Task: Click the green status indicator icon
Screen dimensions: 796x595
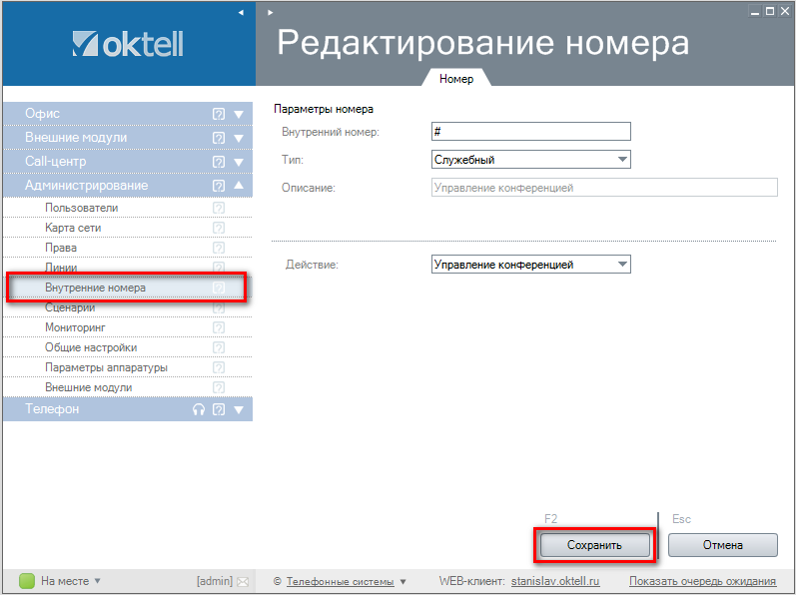Action: point(27,580)
